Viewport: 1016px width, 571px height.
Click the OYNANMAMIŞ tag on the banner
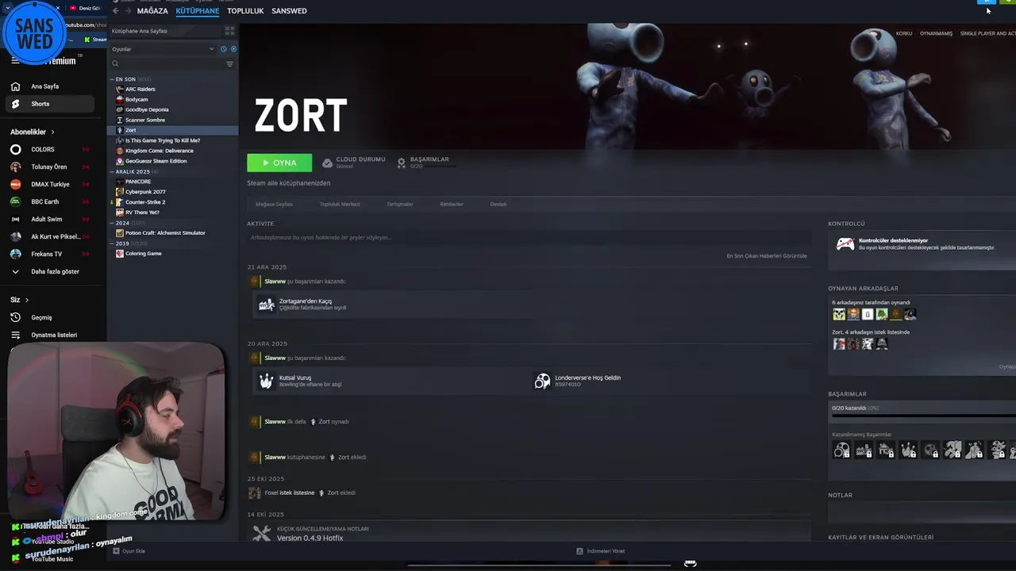pos(936,34)
